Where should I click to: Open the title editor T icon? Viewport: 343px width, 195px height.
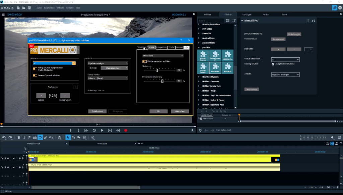click(24, 137)
